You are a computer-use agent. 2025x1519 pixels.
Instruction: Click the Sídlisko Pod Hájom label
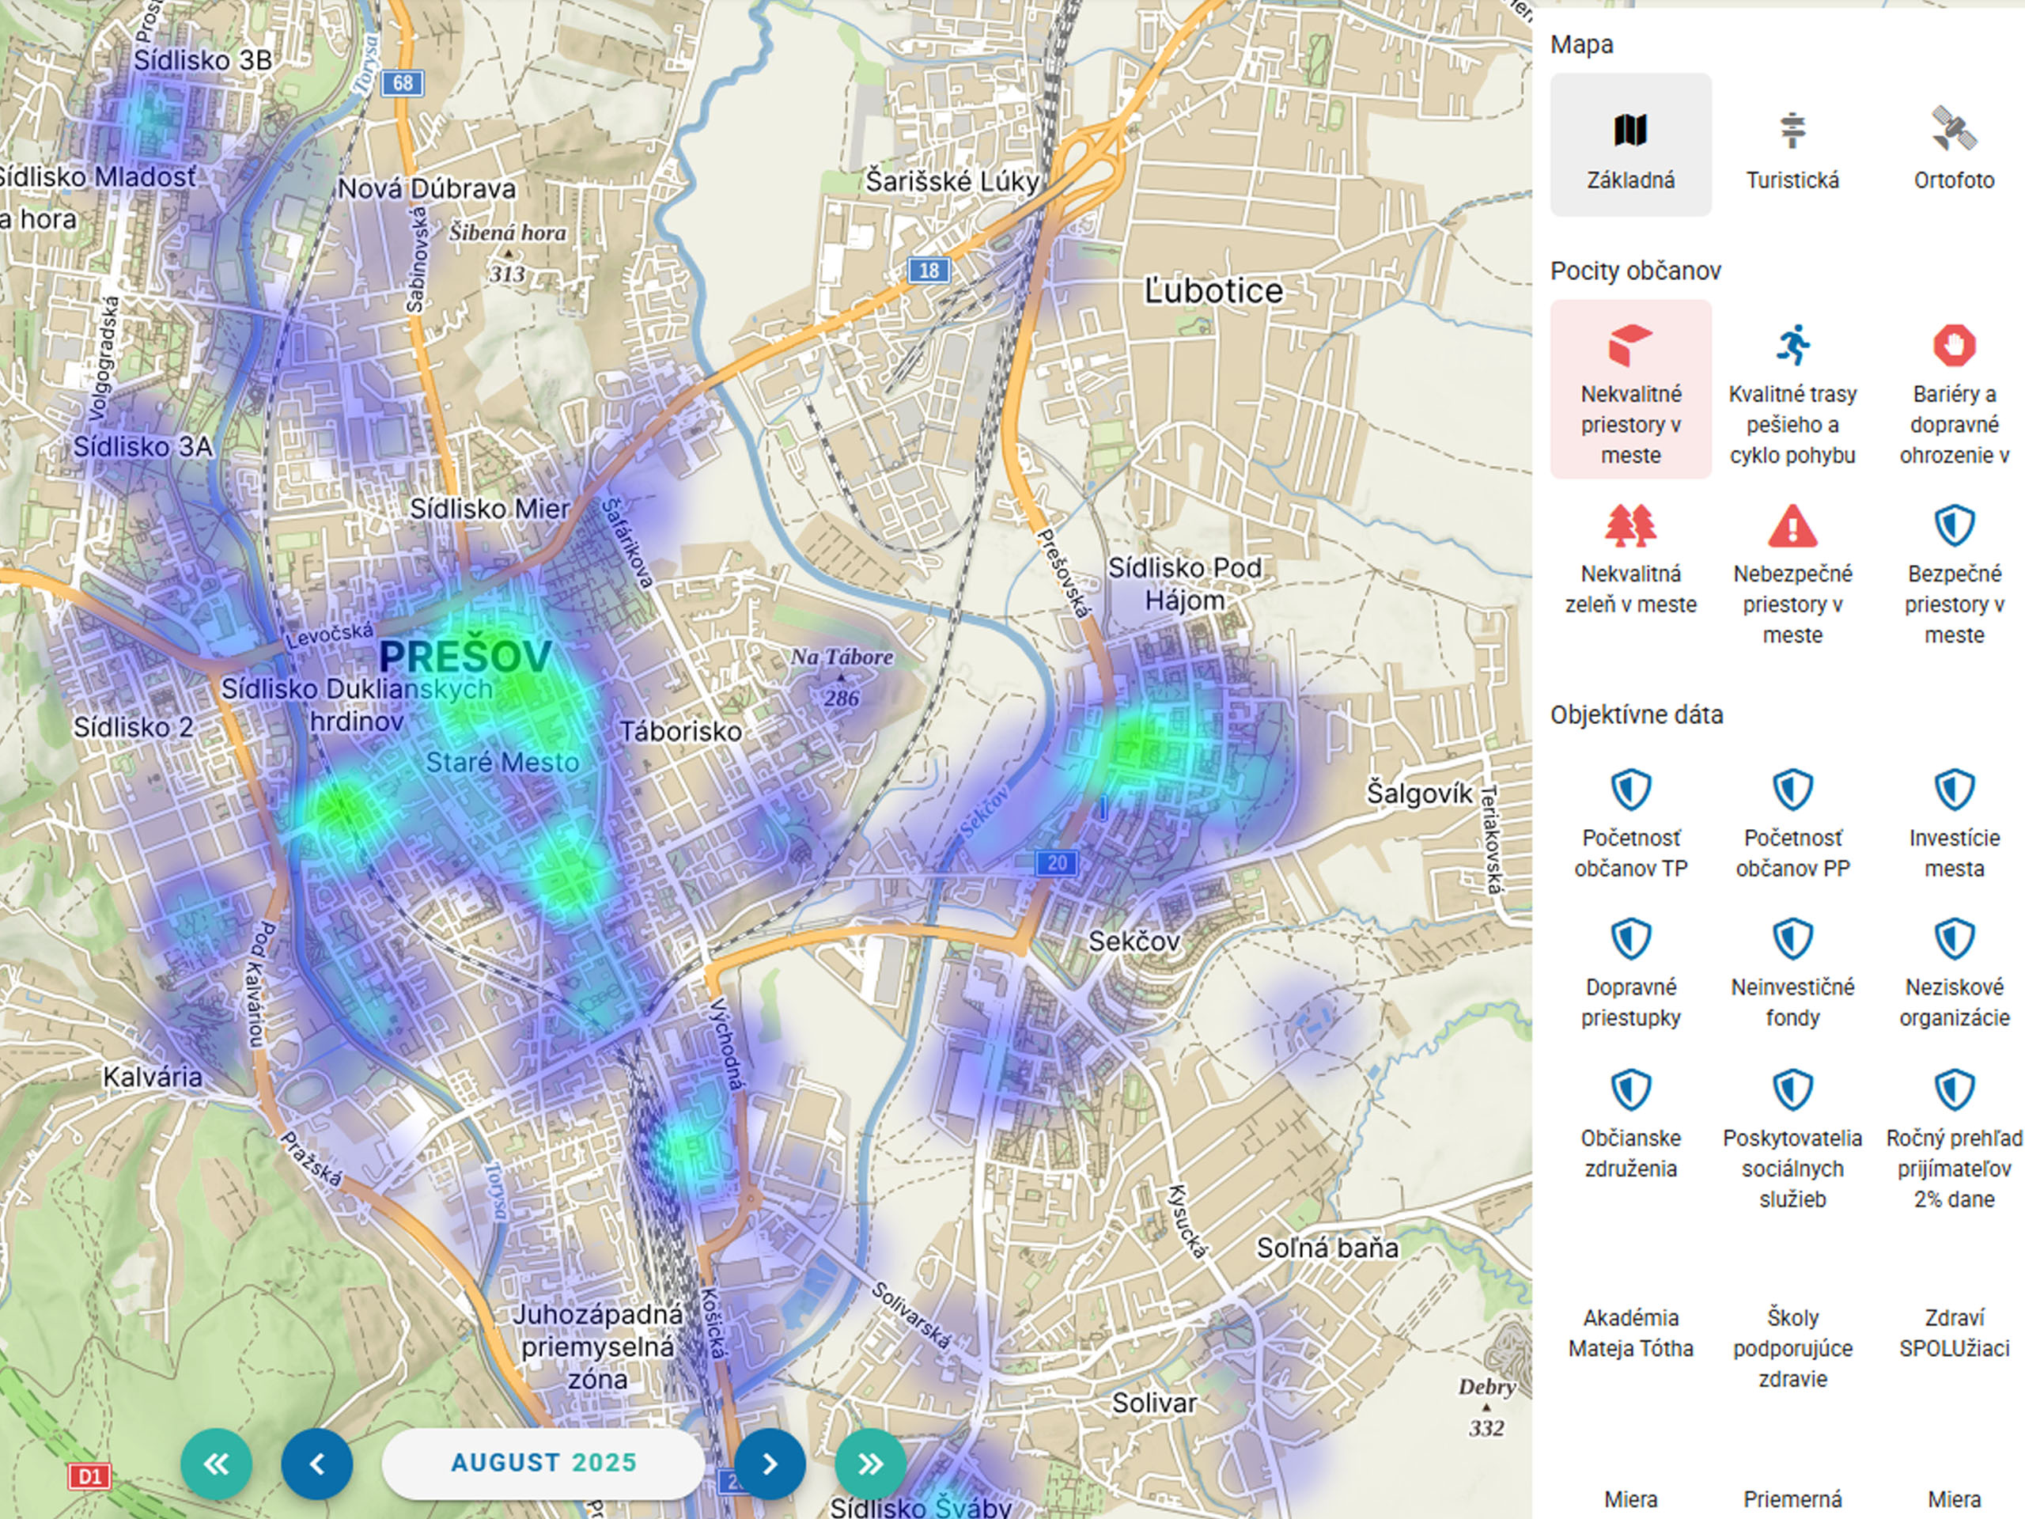pos(1186,584)
